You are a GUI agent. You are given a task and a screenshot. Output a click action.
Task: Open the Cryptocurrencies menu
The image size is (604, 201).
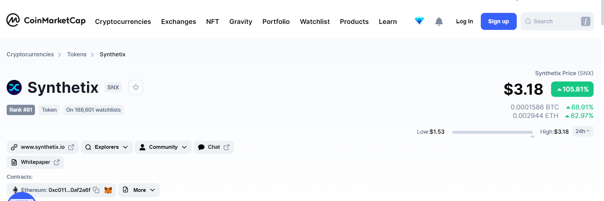point(123,22)
